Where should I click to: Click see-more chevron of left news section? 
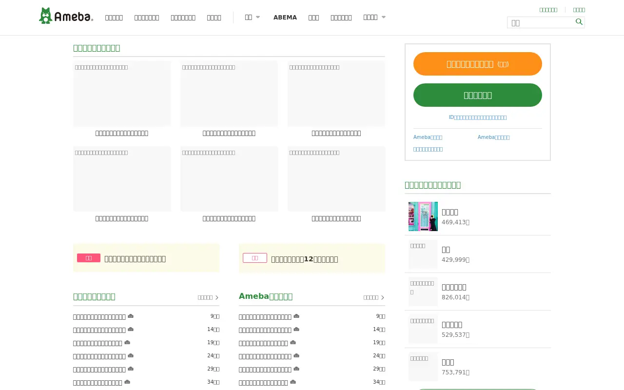217,297
